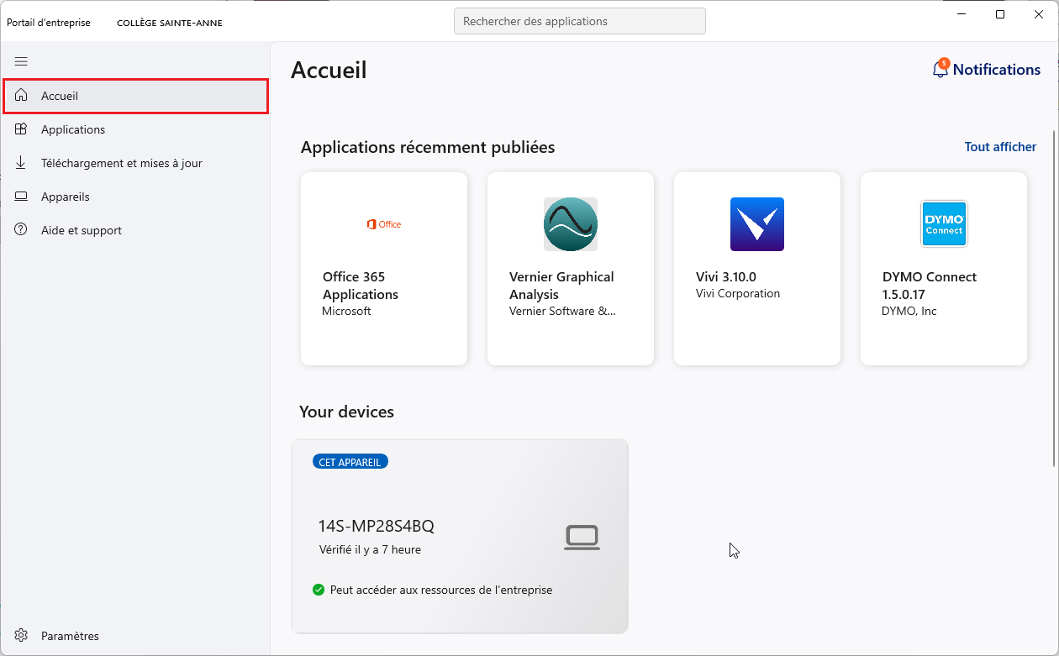The height and width of the screenshot is (656, 1059).
Task: Select Accueil in the navigation pane
Action: (60, 96)
